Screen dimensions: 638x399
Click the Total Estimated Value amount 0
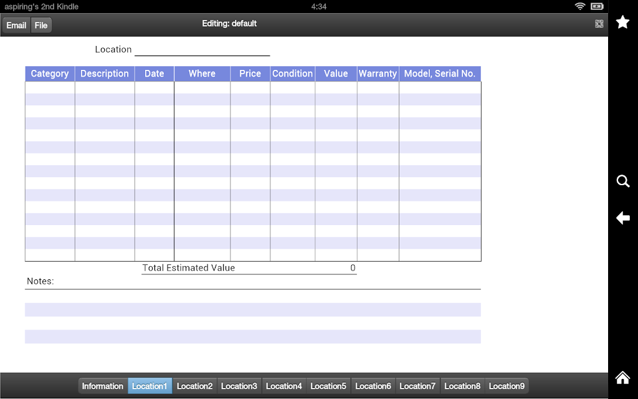pos(353,268)
